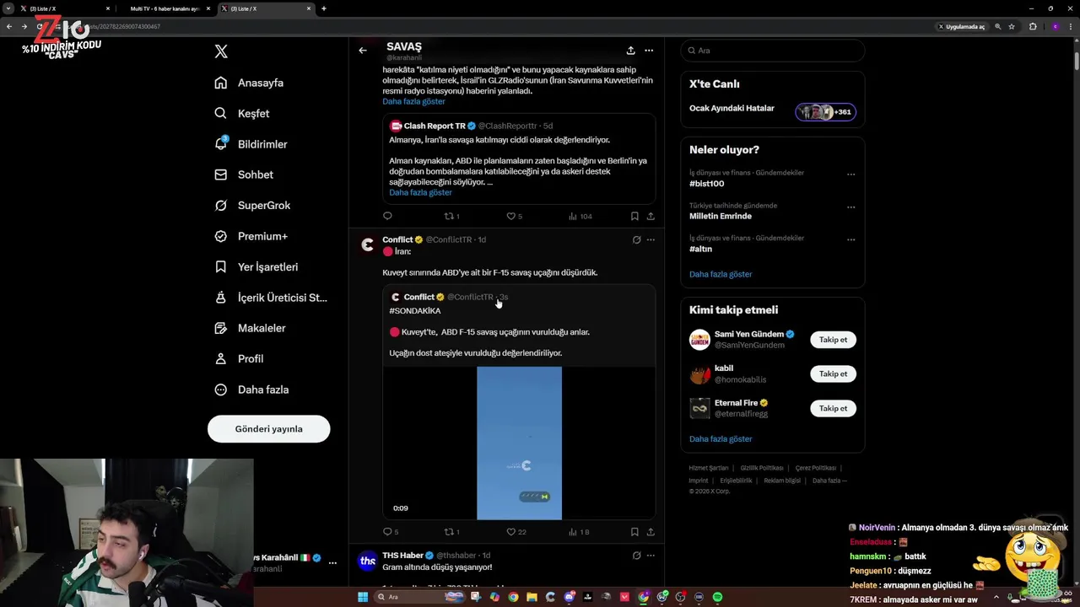Focus the Ara search field
This screenshot has width=1080, height=607.
pyautogui.click(x=773, y=51)
